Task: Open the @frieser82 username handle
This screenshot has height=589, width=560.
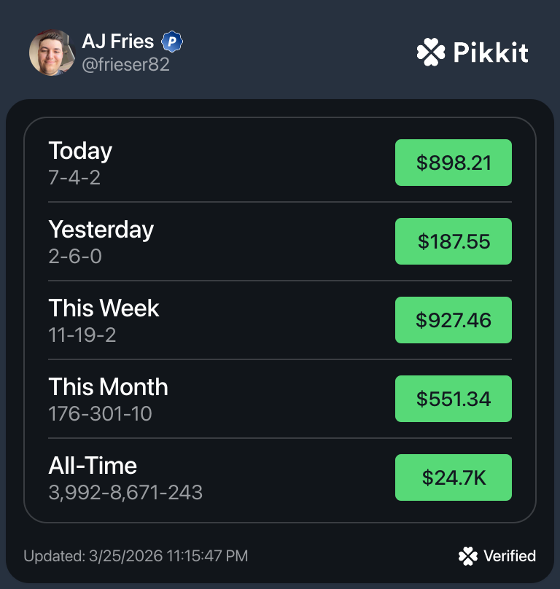Action: 125,65
